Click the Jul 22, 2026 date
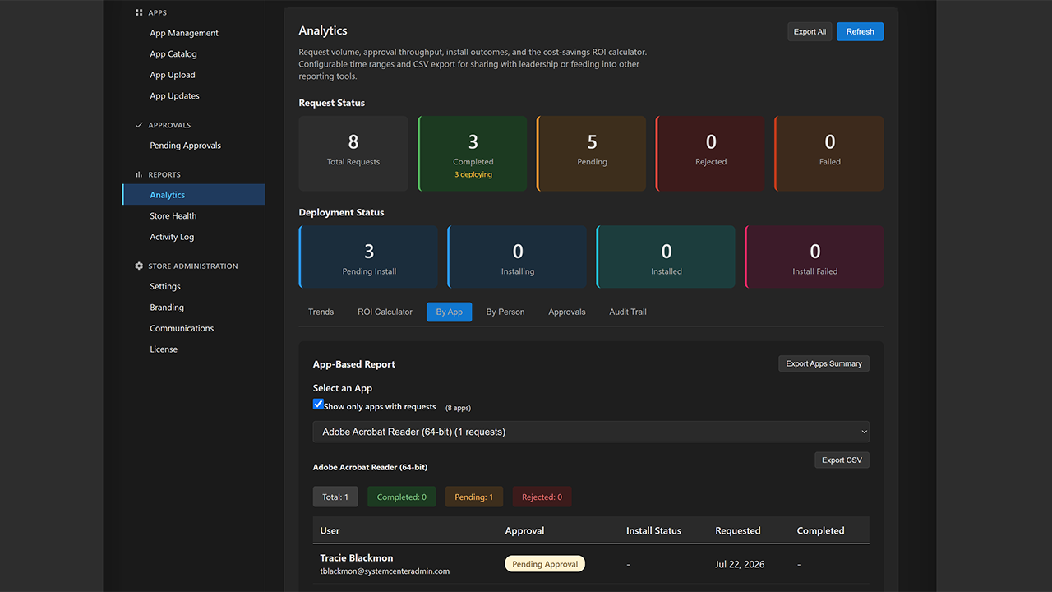This screenshot has width=1052, height=592. tap(738, 564)
